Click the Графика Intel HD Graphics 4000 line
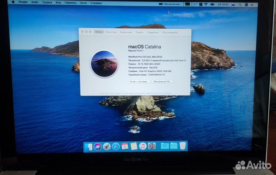 point(149,71)
